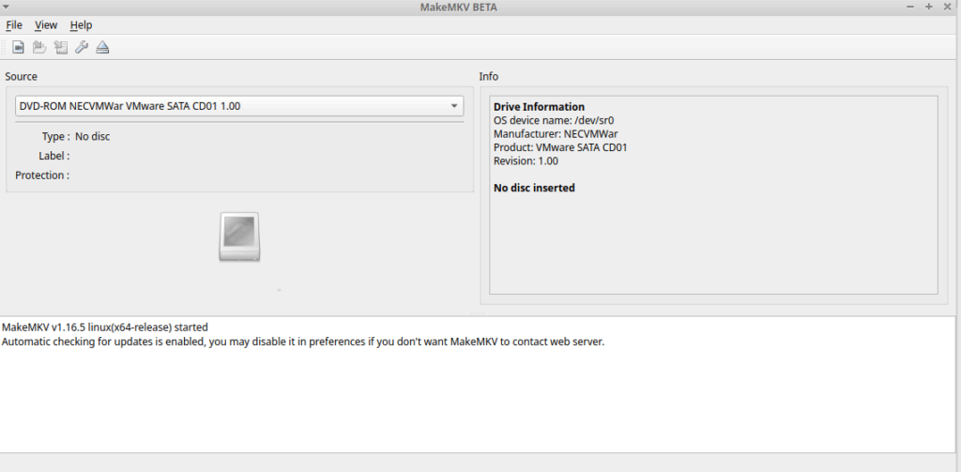Image resolution: width=961 pixels, height=472 pixels.
Task: Click the 'Product: VMware SATA CD01' line
Action: point(560,147)
